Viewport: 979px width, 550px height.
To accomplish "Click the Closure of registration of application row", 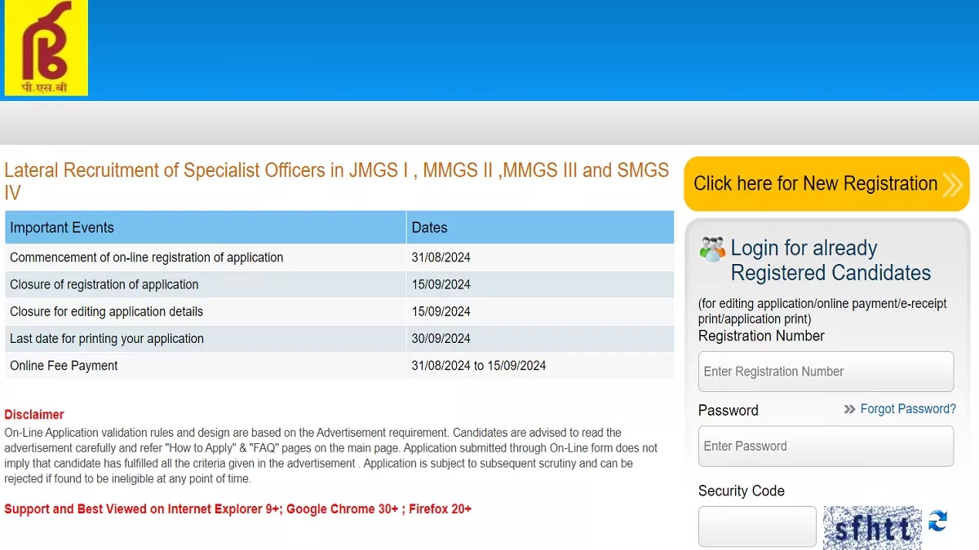I will click(x=104, y=284).
